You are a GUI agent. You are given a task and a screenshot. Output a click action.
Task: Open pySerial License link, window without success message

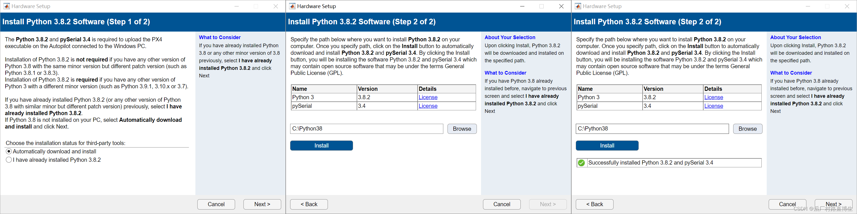[x=428, y=106]
